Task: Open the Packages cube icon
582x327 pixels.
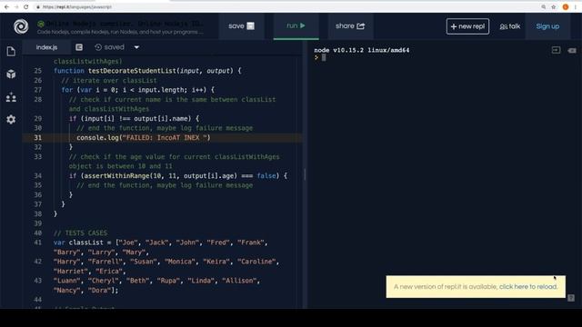Action: (11, 74)
